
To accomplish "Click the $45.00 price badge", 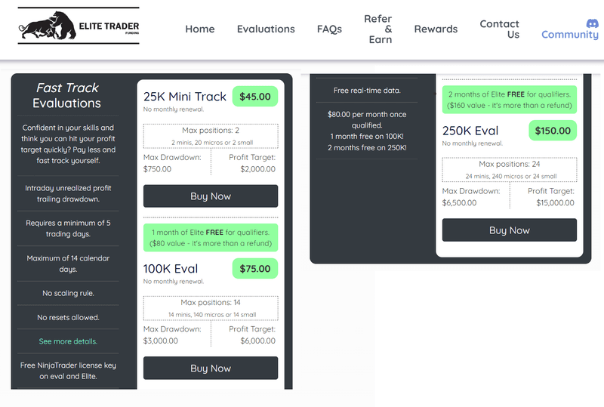I will point(255,97).
